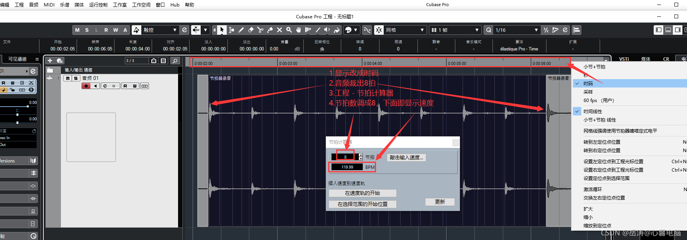
Task: Select the Erase tool
Action: pyautogui.click(x=251, y=30)
